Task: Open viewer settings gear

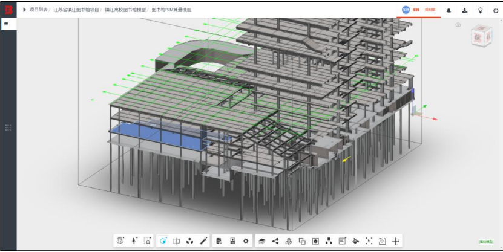Action: click(246, 241)
